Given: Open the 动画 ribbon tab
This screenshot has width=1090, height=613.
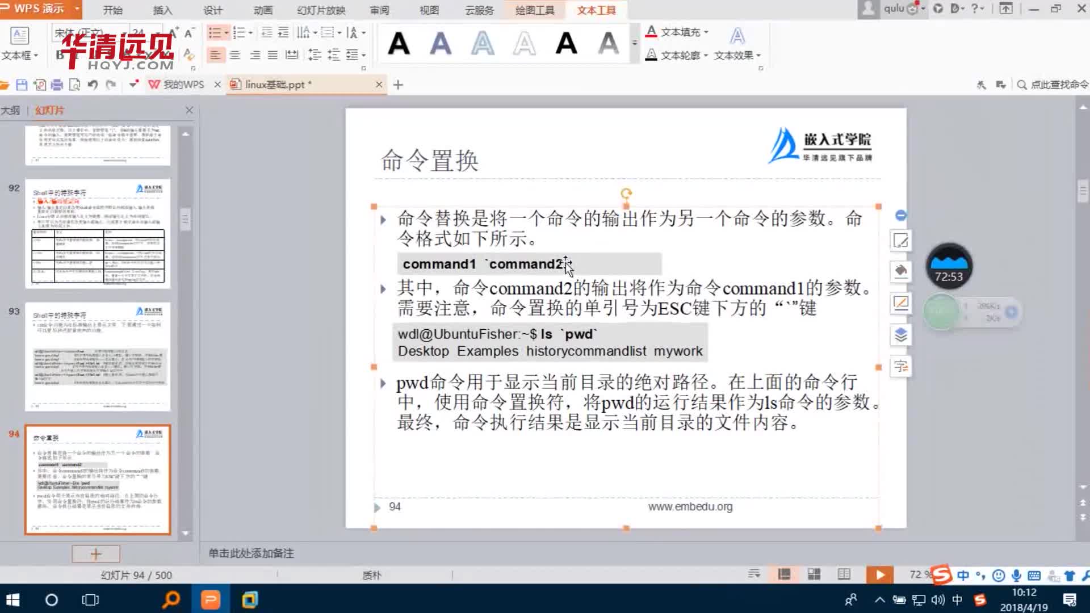Looking at the screenshot, I should tap(263, 10).
